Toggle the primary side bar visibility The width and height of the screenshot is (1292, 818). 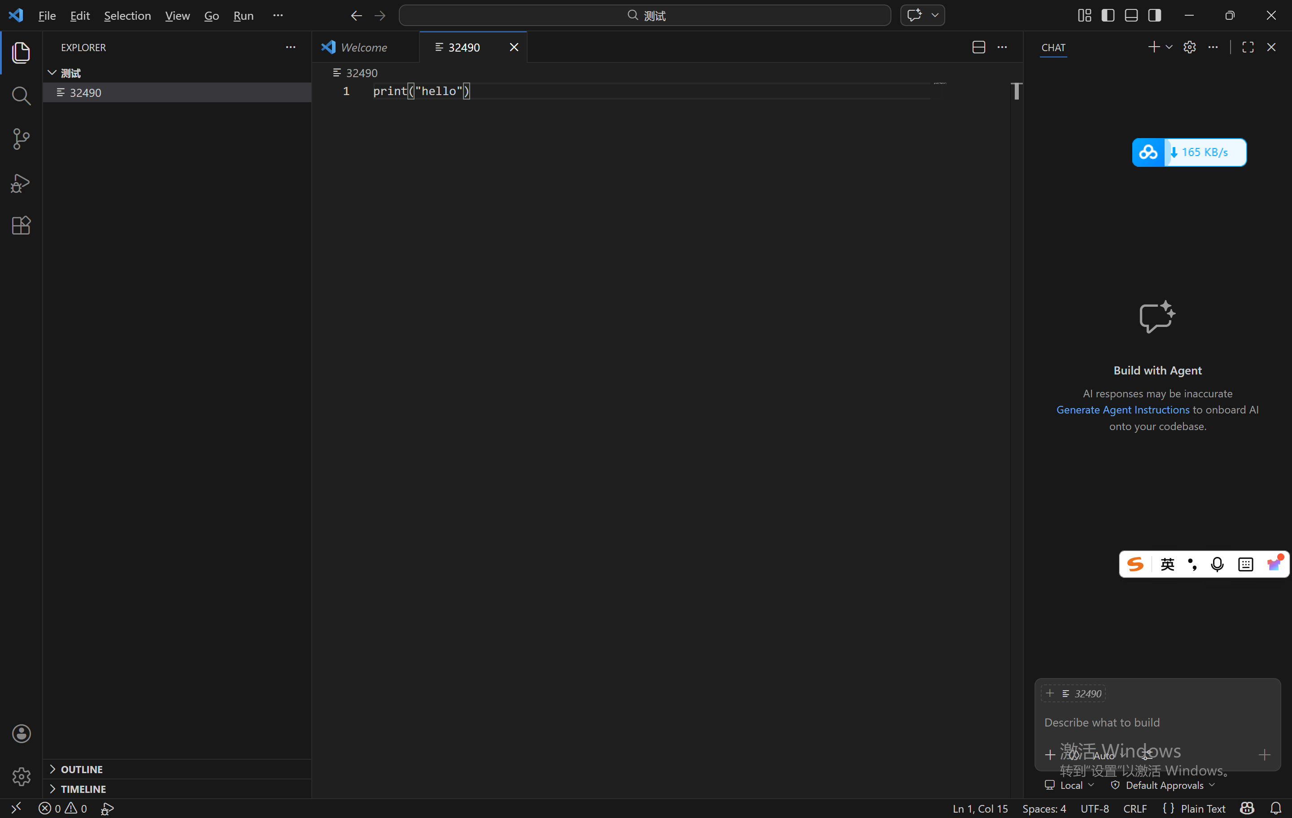pos(1108,16)
